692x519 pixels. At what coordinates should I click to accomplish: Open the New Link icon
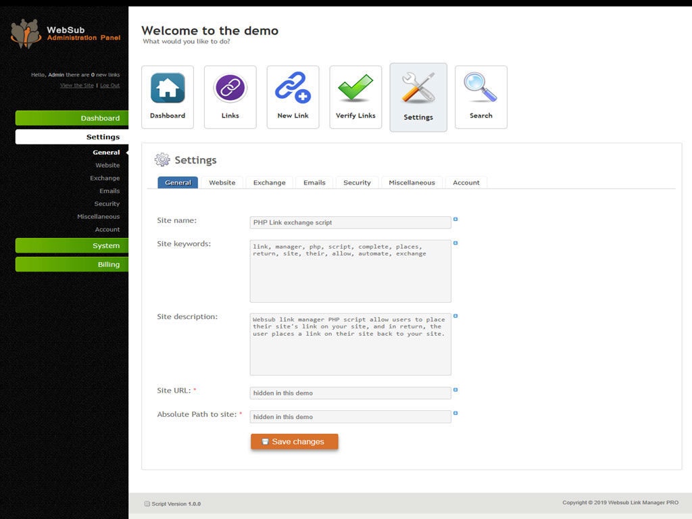[x=293, y=89]
